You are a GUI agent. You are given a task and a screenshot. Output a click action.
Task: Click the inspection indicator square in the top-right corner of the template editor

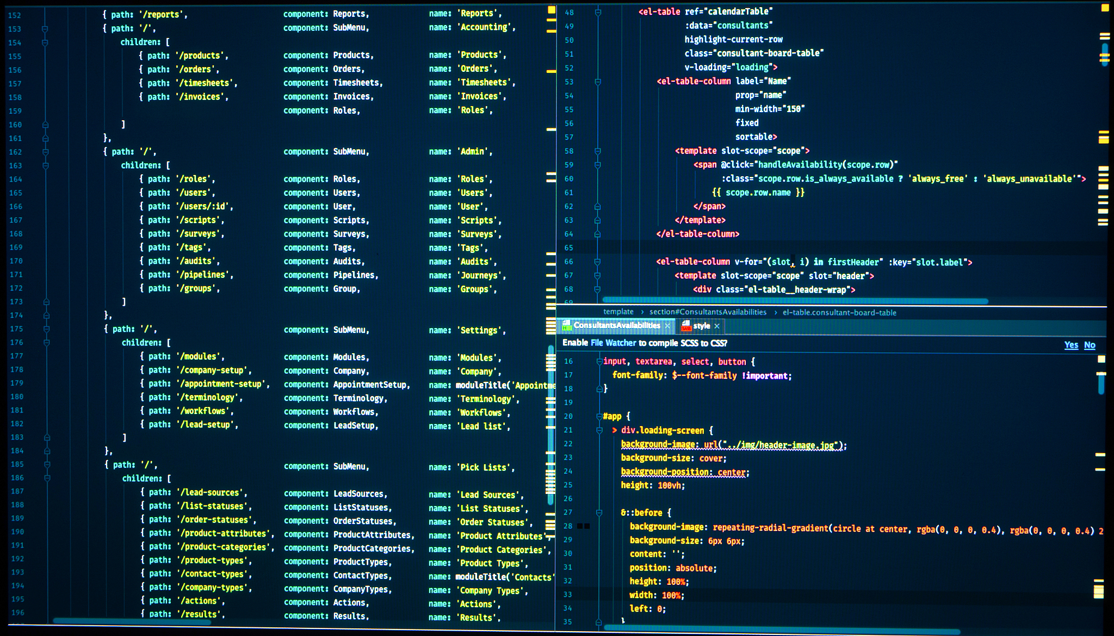(x=1104, y=8)
